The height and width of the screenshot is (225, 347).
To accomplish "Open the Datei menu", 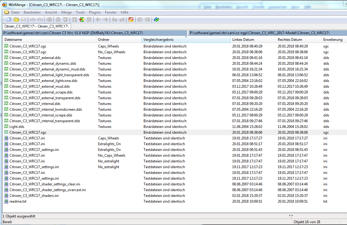I will 15,12.
